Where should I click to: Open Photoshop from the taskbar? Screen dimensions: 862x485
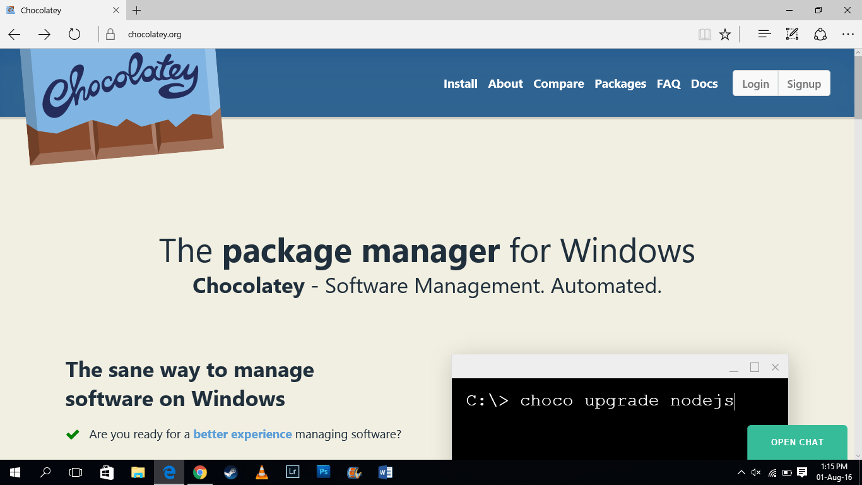[x=323, y=472]
